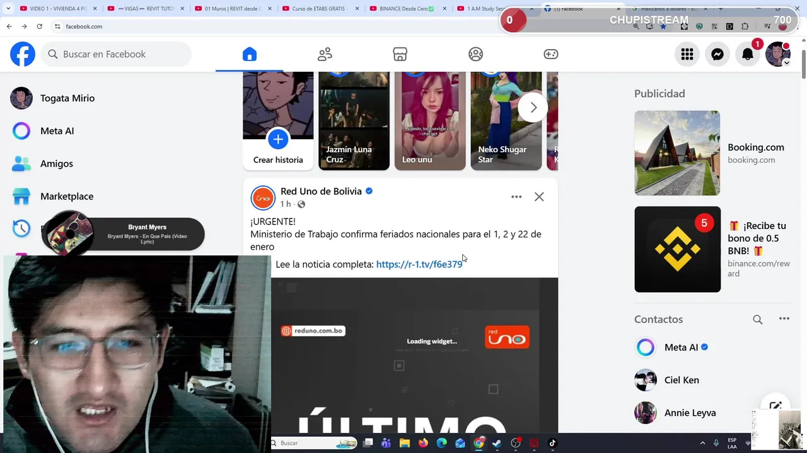Hide the Red Uno post with X

coord(539,197)
